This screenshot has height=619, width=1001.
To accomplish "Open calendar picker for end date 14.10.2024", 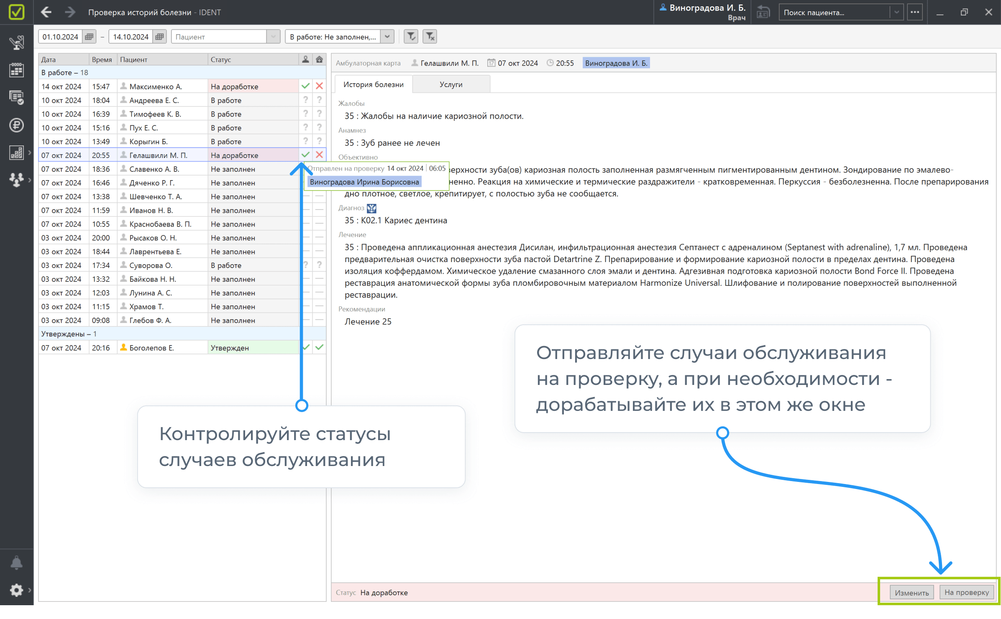I will click(x=159, y=37).
